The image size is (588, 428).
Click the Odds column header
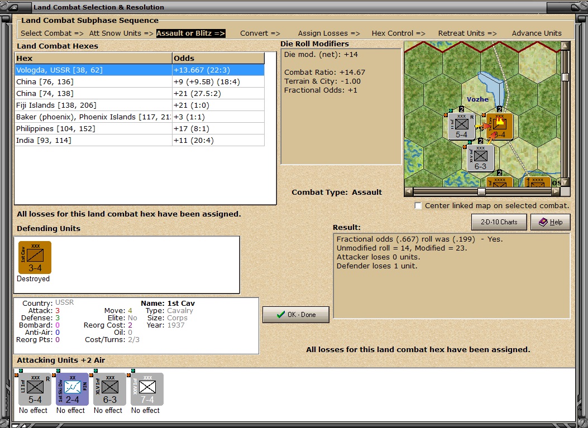pyautogui.click(x=218, y=58)
